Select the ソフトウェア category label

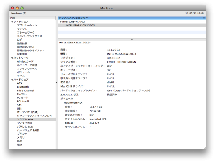(21, 22)
